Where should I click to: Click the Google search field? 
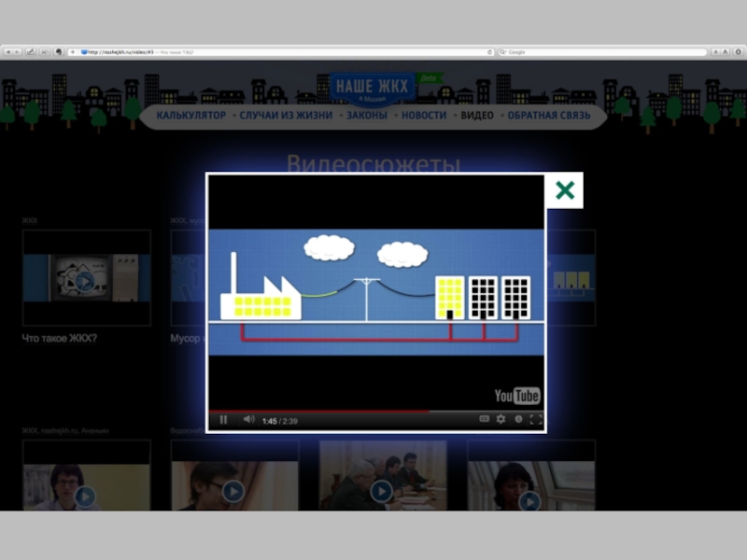pos(602,52)
